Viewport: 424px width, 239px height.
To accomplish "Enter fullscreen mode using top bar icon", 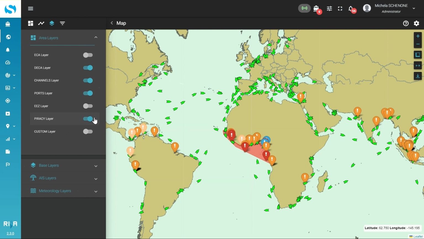I will (340, 9).
